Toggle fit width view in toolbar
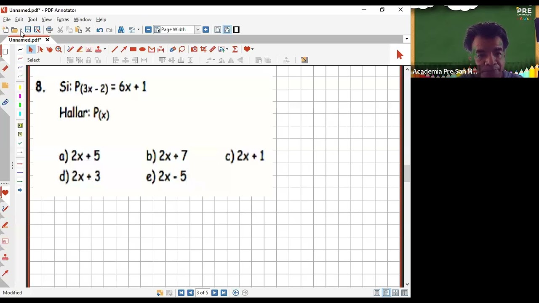This screenshot has width=539, height=303. point(227,29)
